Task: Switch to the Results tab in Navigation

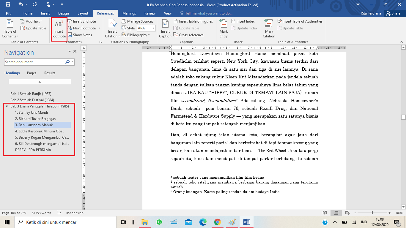Action: coord(50,73)
